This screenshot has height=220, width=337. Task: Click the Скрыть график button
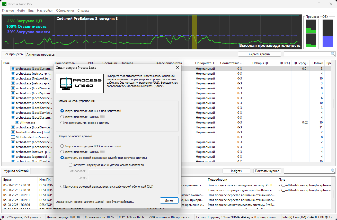259,54
